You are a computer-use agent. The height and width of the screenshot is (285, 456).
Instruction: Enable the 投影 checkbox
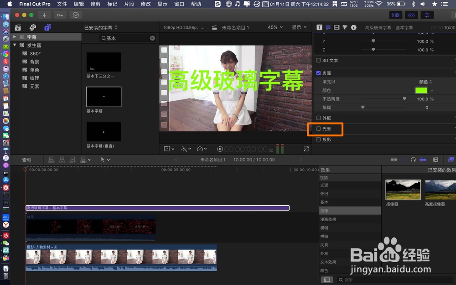(318, 139)
